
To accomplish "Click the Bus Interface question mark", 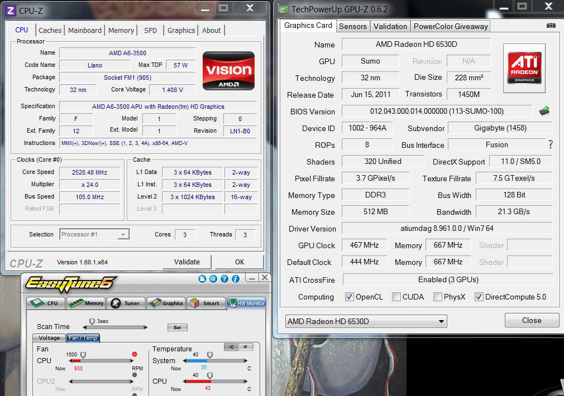I will point(551,144).
